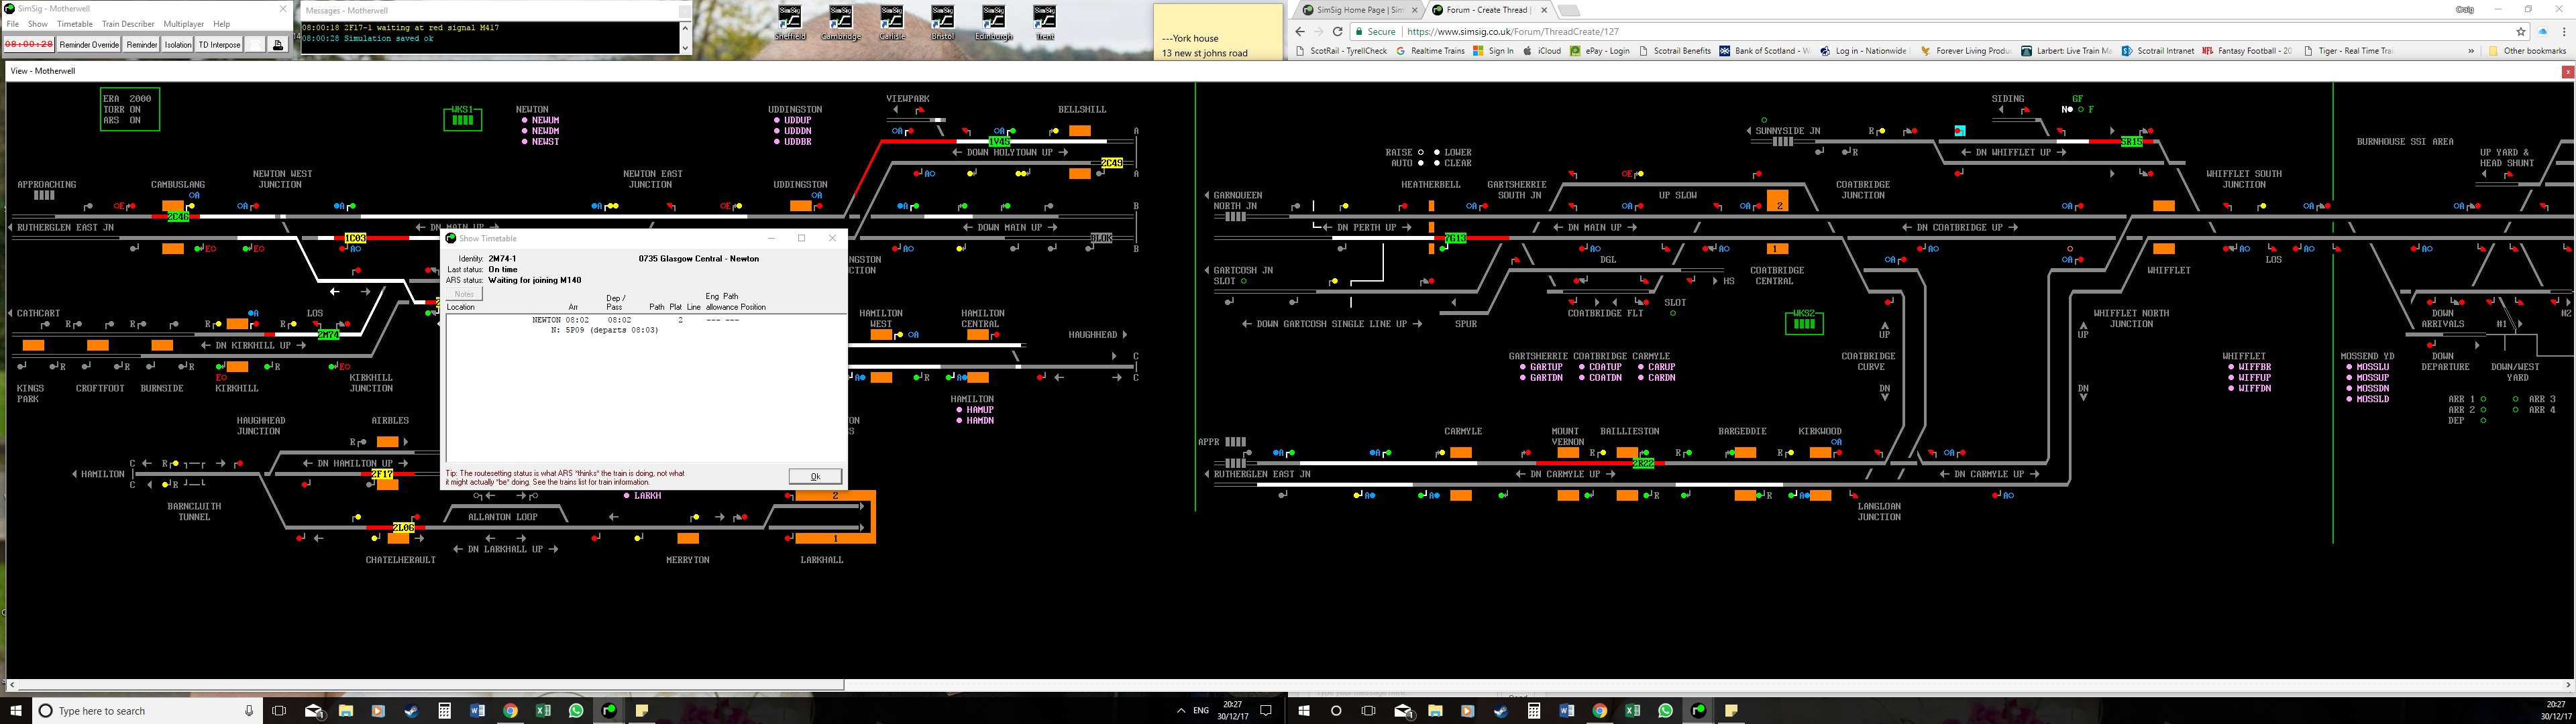Click the Chrome back arrow
The height and width of the screenshot is (724, 2576).
[x=1300, y=31]
